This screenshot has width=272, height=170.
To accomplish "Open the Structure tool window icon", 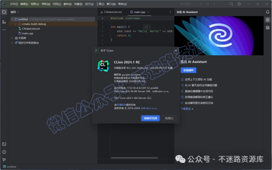I will tap(4, 22).
